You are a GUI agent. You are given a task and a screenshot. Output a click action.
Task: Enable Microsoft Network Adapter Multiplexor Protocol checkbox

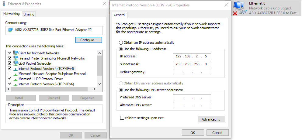click(x=9, y=74)
